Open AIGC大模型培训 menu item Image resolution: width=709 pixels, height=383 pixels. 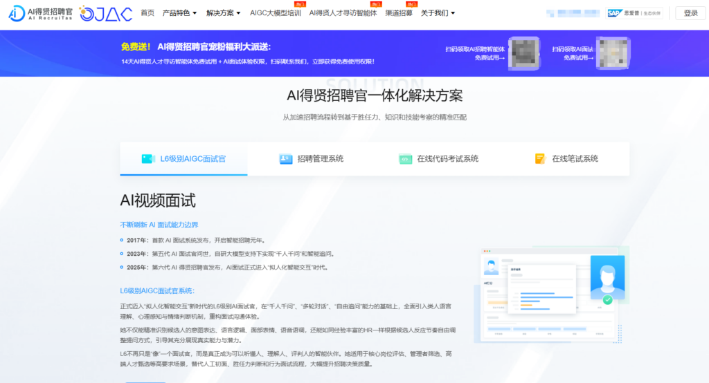point(276,13)
